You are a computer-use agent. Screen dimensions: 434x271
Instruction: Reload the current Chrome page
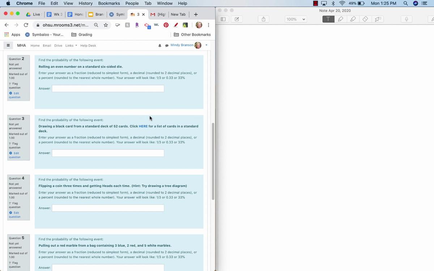click(x=26, y=25)
